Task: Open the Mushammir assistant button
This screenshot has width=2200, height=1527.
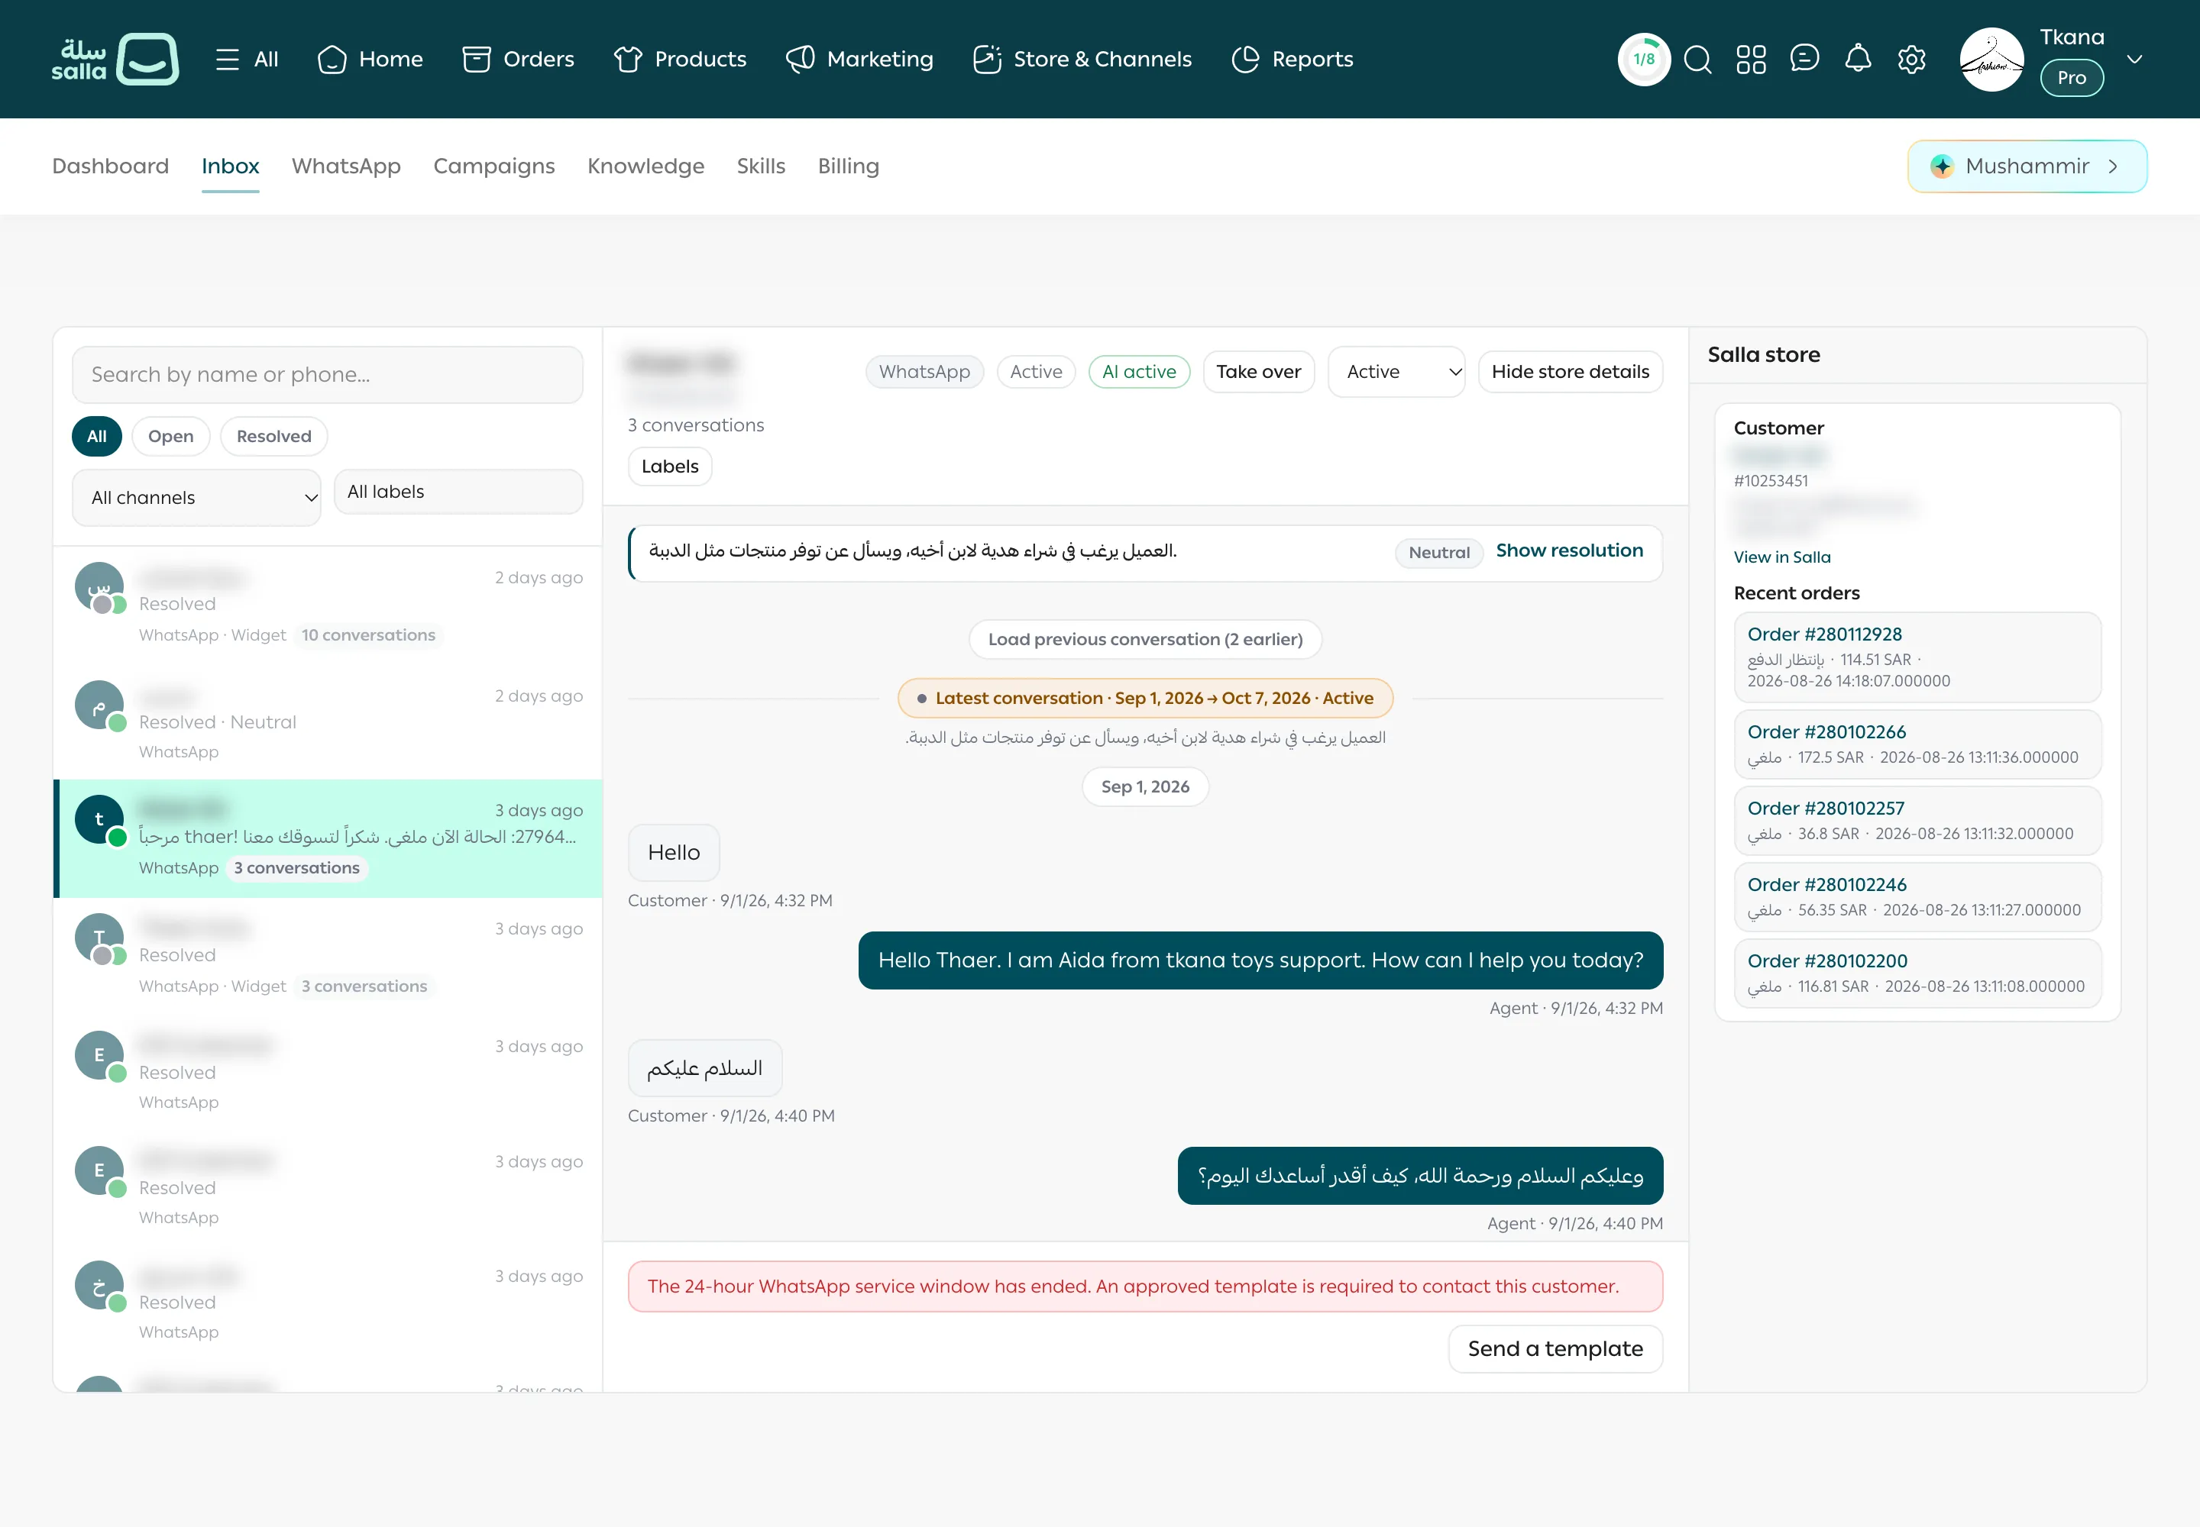Action: point(2027,166)
